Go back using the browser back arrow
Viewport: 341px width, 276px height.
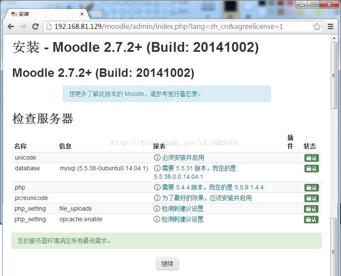tap(11, 26)
